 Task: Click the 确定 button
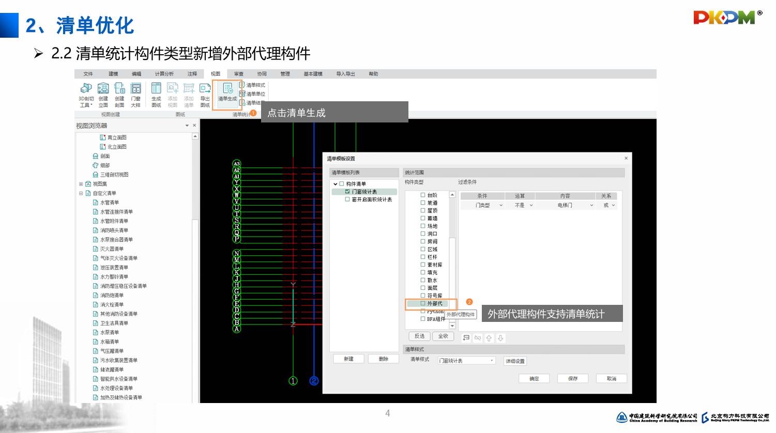point(534,379)
